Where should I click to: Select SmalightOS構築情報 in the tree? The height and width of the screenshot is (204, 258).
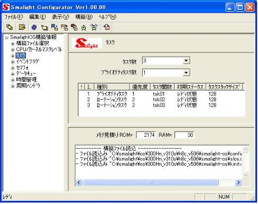click(33, 37)
